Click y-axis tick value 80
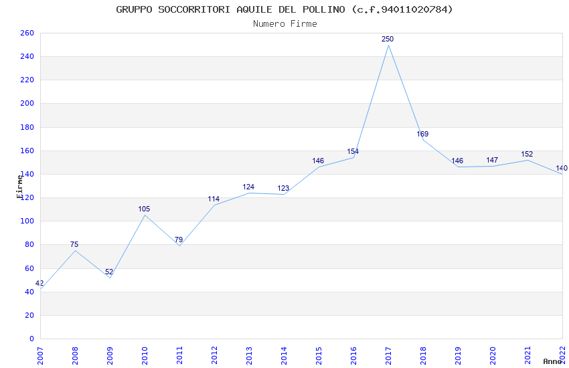Screen dimensions: 569x368 pyautogui.click(x=29, y=245)
